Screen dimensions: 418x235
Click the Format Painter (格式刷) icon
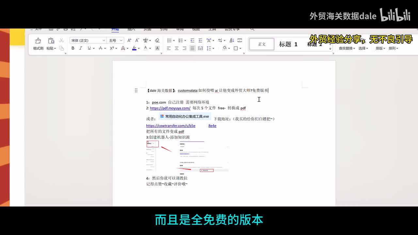point(38,41)
